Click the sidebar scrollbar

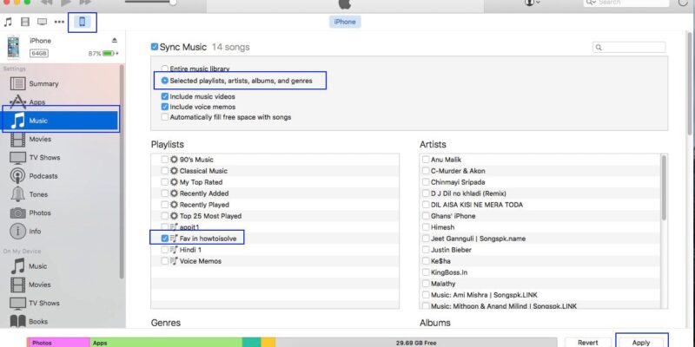click(x=122, y=170)
